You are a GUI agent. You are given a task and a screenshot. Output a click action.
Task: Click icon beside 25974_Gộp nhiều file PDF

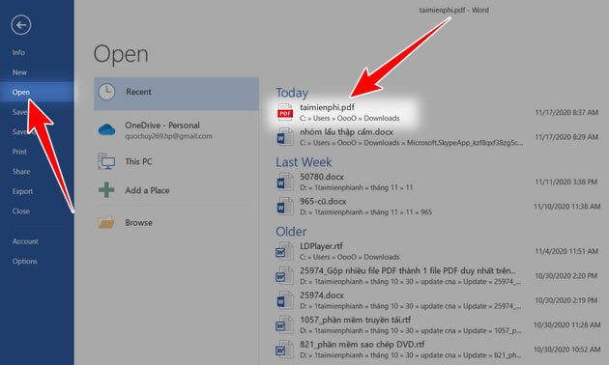pos(285,276)
